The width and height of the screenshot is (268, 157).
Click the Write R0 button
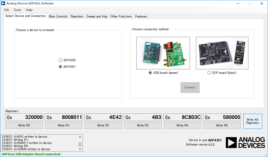(x=24, y=125)
